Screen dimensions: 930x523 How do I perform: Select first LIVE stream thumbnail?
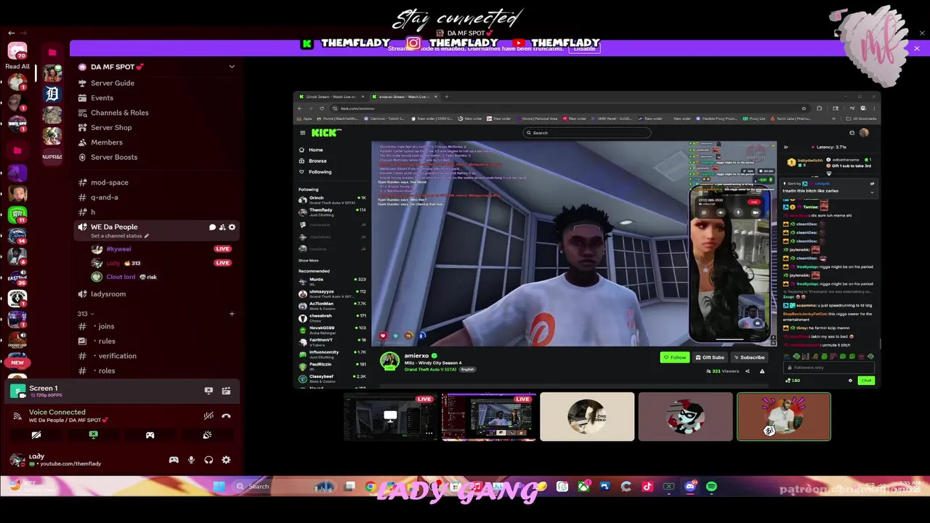390,417
